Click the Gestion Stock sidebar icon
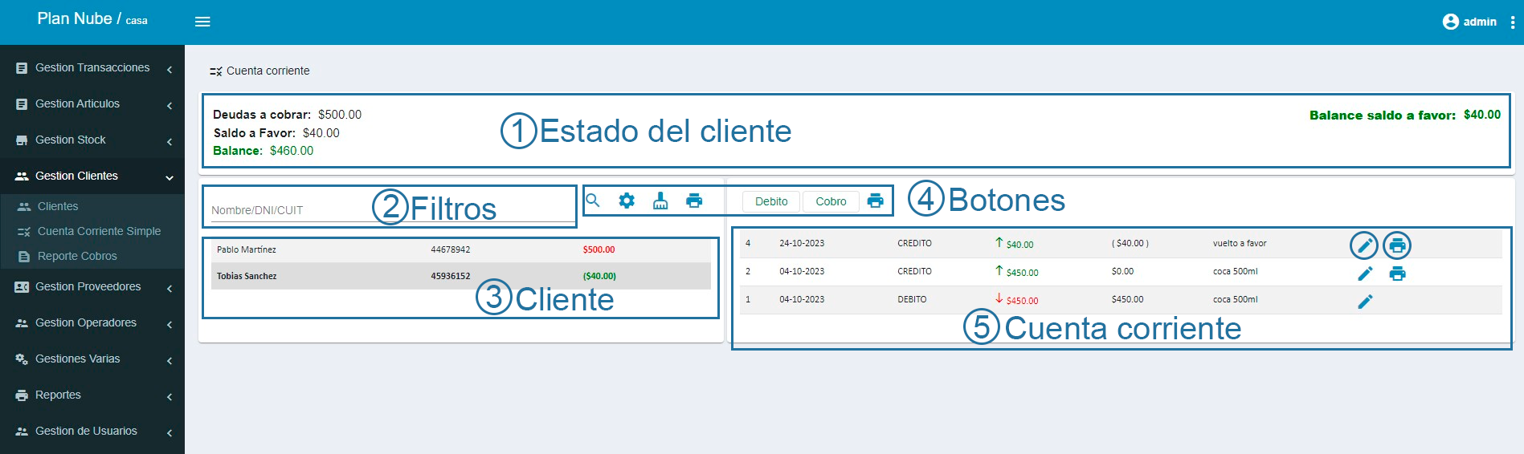The height and width of the screenshot is (454, 1524). pyautogui.click(x=22, y=140)
